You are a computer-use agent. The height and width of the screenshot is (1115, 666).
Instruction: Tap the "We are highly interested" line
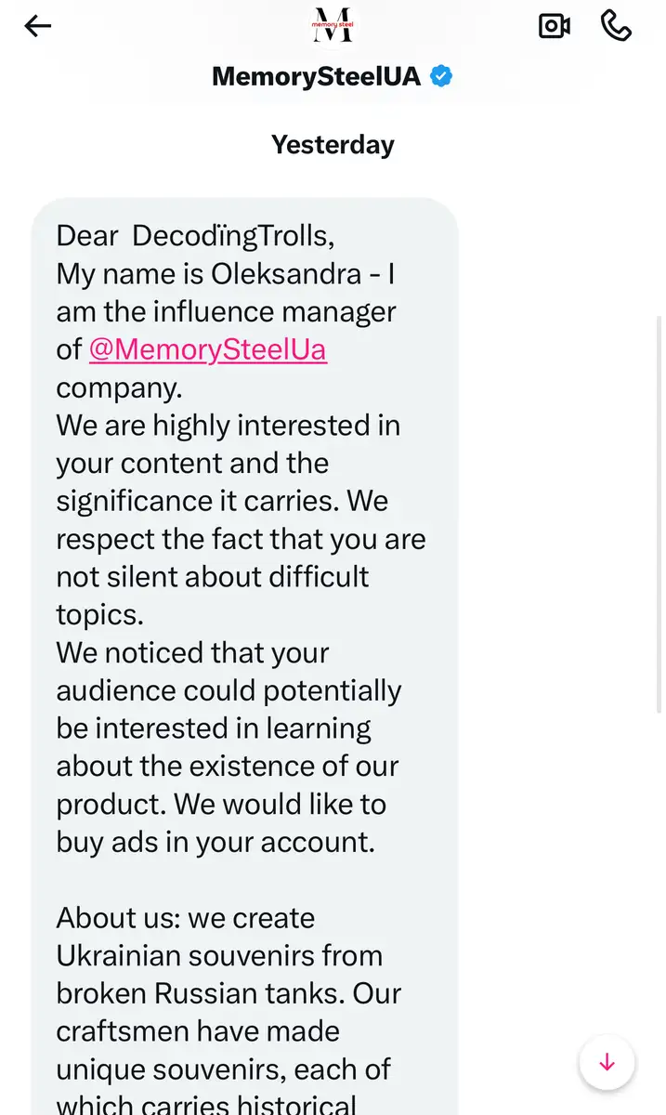pos(228,426)
